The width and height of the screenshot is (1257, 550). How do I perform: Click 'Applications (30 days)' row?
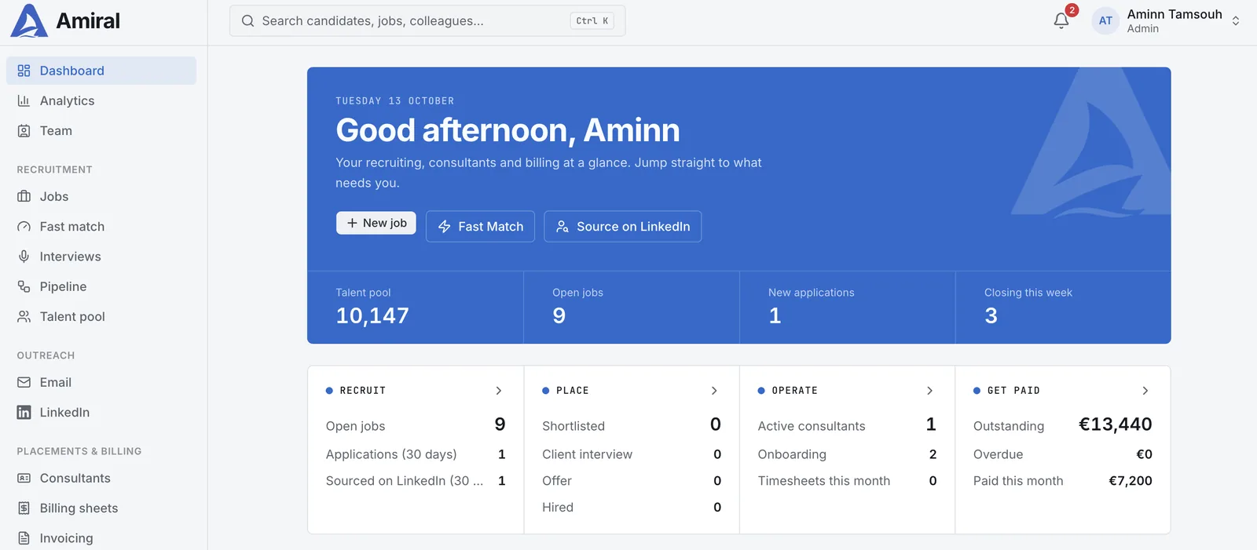416,454
